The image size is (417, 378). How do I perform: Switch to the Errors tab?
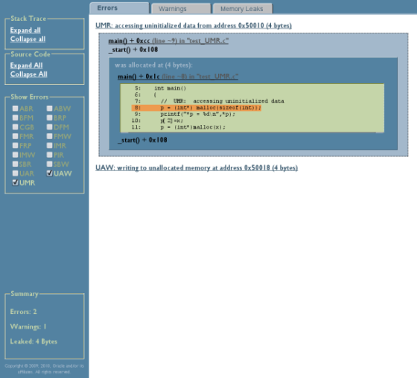[x=119, y=8]
